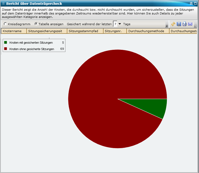The image size is (199, 173).
Task: Click legend text Knoten mit gesicherten Sitzungen
Action: pos(31,43)
